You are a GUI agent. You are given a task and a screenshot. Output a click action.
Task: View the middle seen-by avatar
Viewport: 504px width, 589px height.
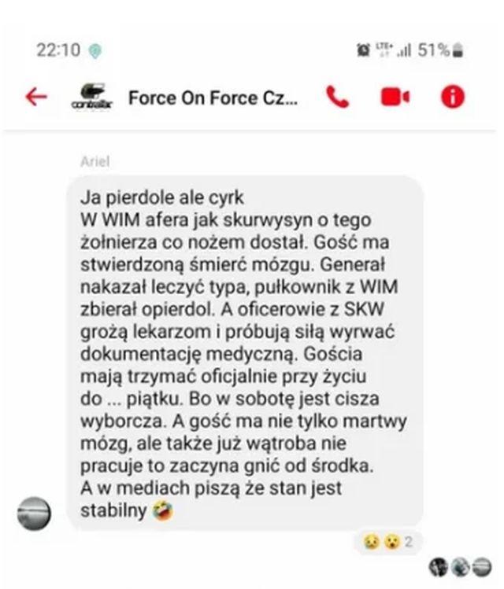coord(461,566)
